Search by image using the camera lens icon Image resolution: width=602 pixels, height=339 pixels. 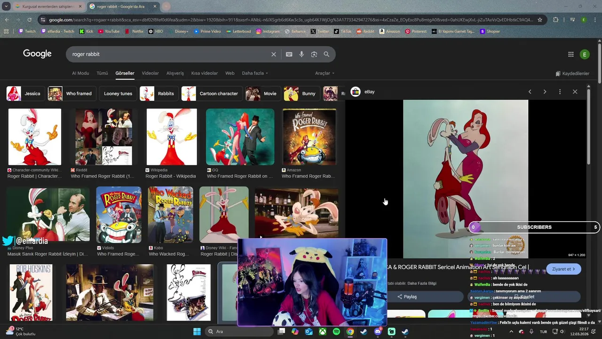(x=314, y=54)
